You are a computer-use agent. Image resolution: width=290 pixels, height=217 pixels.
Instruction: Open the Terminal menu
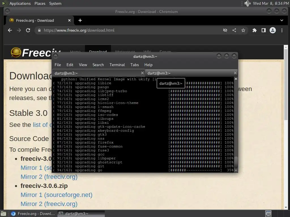pos(117,65)
